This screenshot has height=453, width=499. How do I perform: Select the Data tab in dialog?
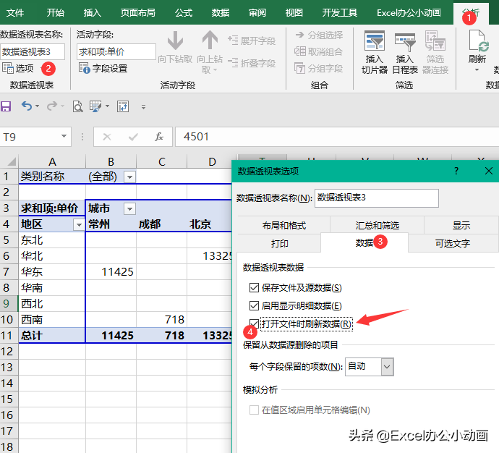pos(364,243)
